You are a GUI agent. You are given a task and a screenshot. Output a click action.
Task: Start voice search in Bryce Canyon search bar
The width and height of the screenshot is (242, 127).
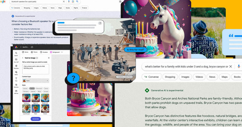coord(239,66)
